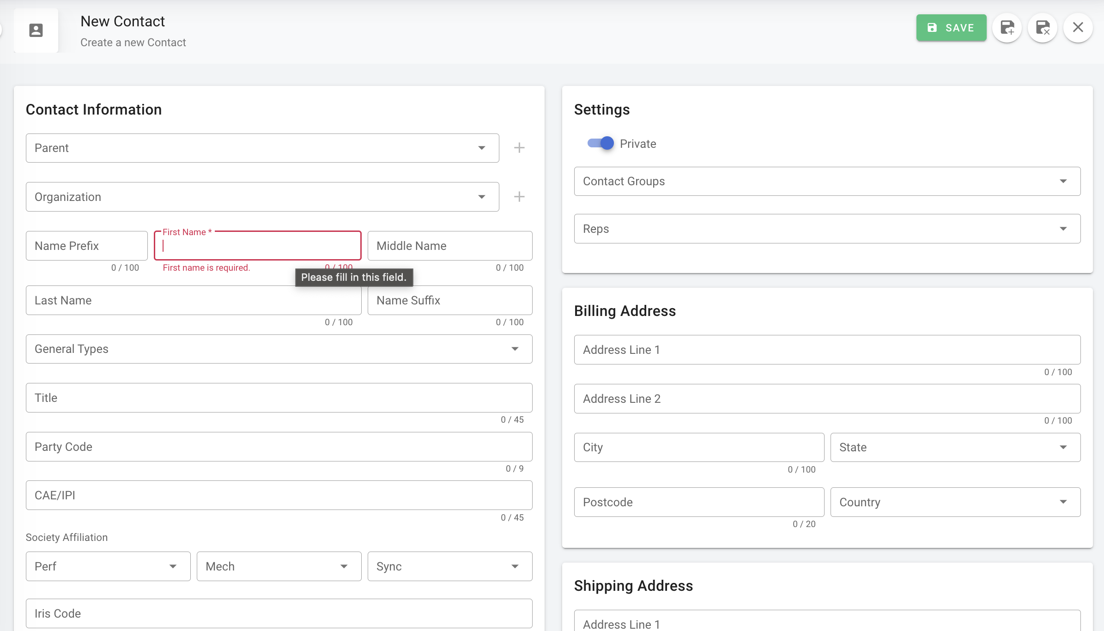Expand the Reps dropdown
Viewport: 1104px width, 631px height.
(x=827, y=229)
